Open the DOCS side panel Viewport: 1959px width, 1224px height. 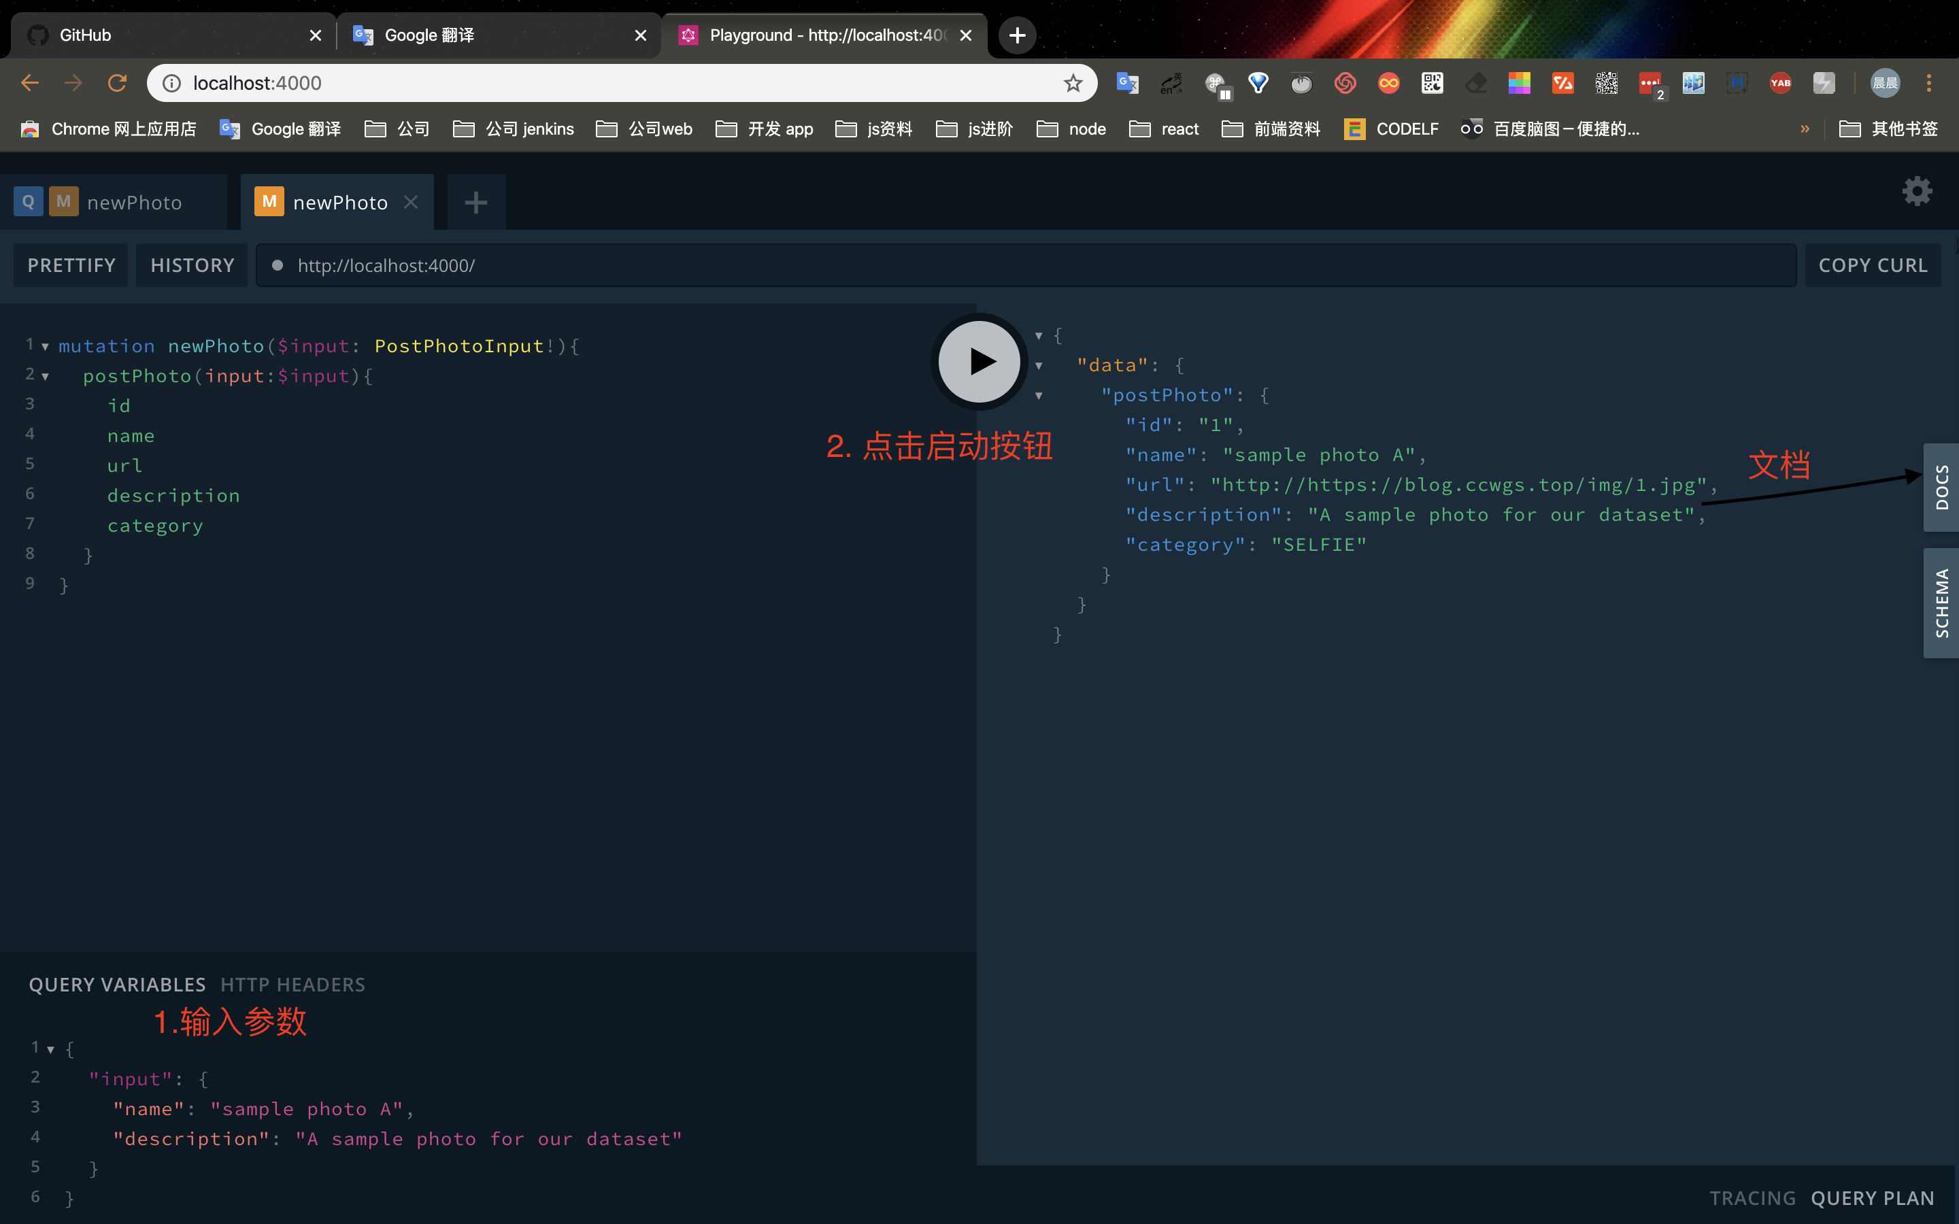[1941, 488]
